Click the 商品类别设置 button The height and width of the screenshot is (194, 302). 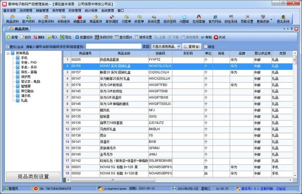(33, 176)
